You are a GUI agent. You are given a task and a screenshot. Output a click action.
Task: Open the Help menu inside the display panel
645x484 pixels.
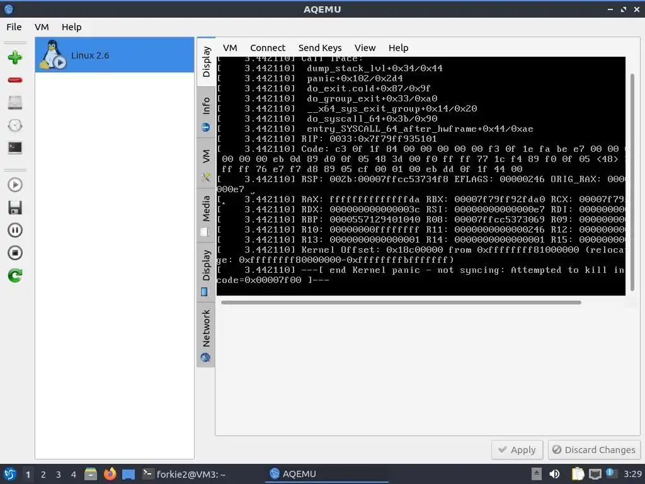point(398,48)
